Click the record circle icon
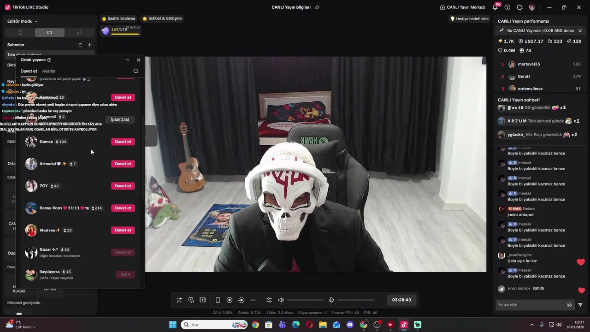The height and width of the screenshot is (332, 590). (x=230, y=300)
